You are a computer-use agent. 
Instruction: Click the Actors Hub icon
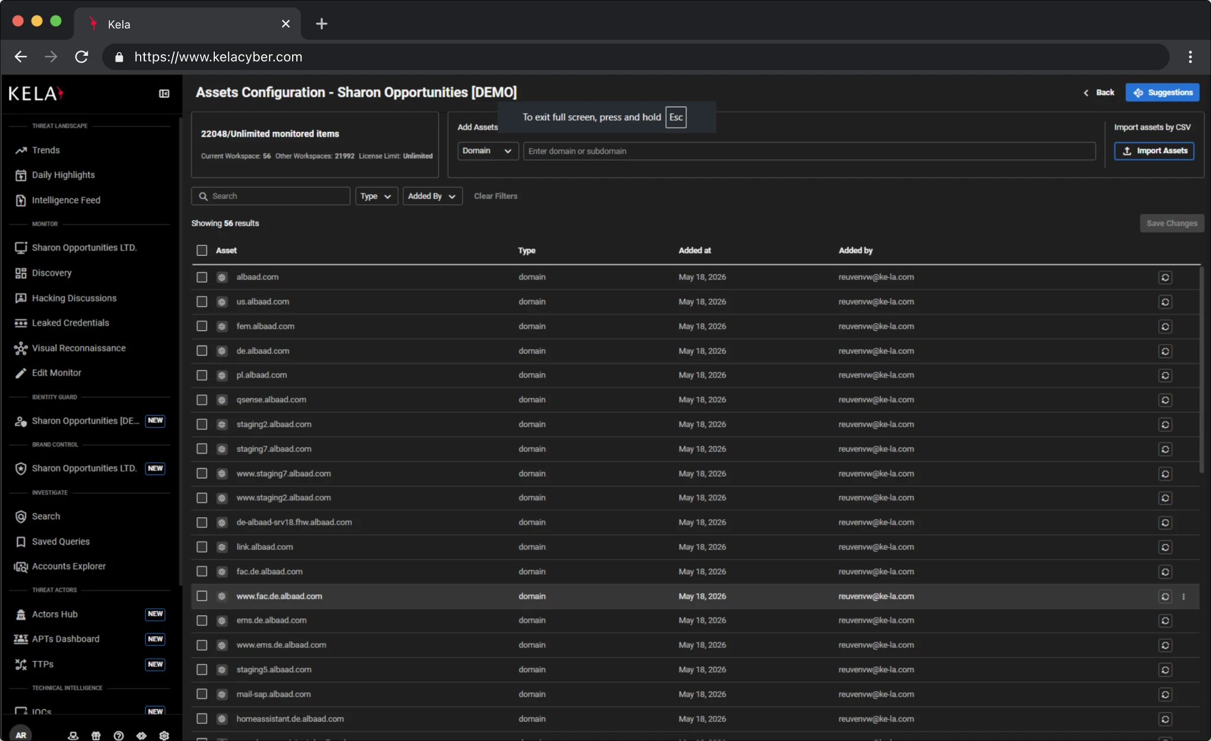point(21,615)
